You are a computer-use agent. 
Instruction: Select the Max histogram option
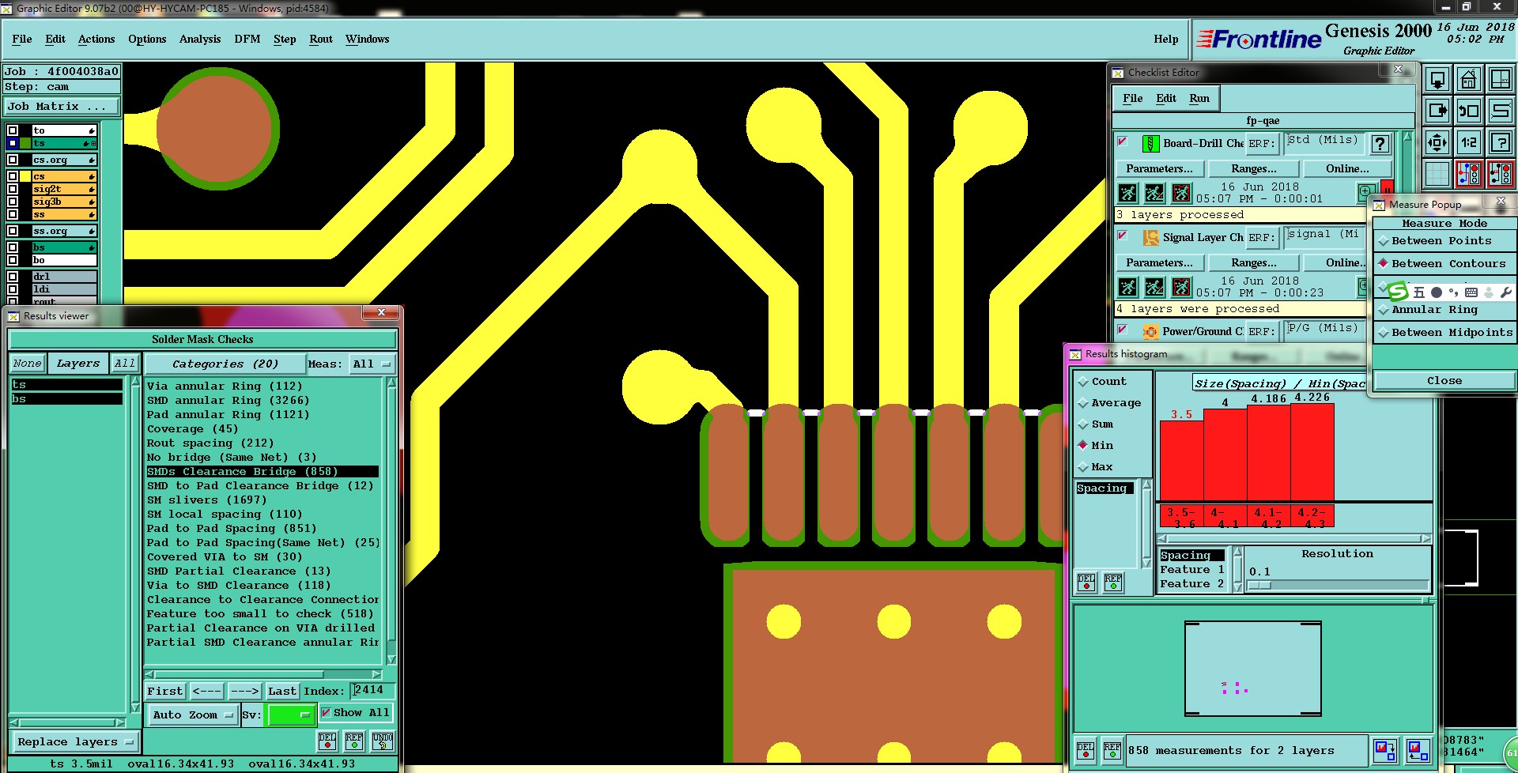pos(1095,467)
